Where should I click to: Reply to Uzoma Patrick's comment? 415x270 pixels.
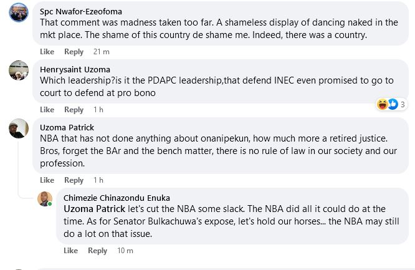point(74,180)
